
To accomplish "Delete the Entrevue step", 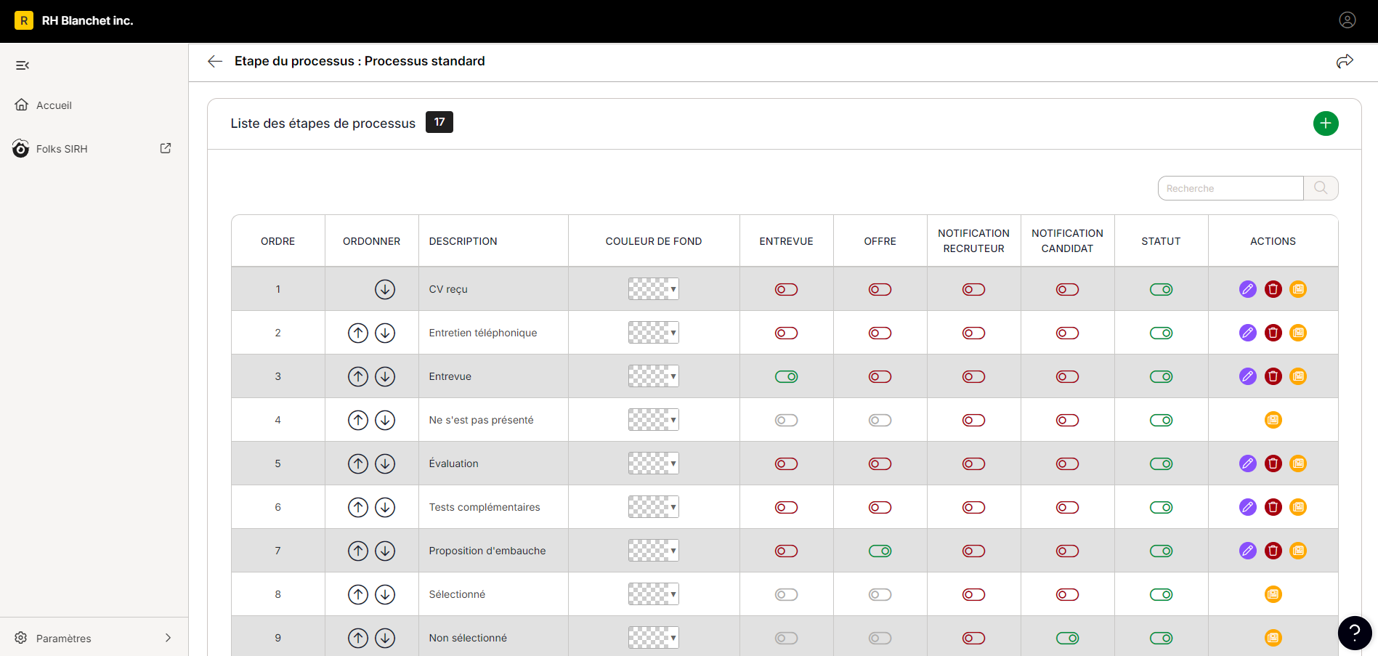I will point(1273,376).
